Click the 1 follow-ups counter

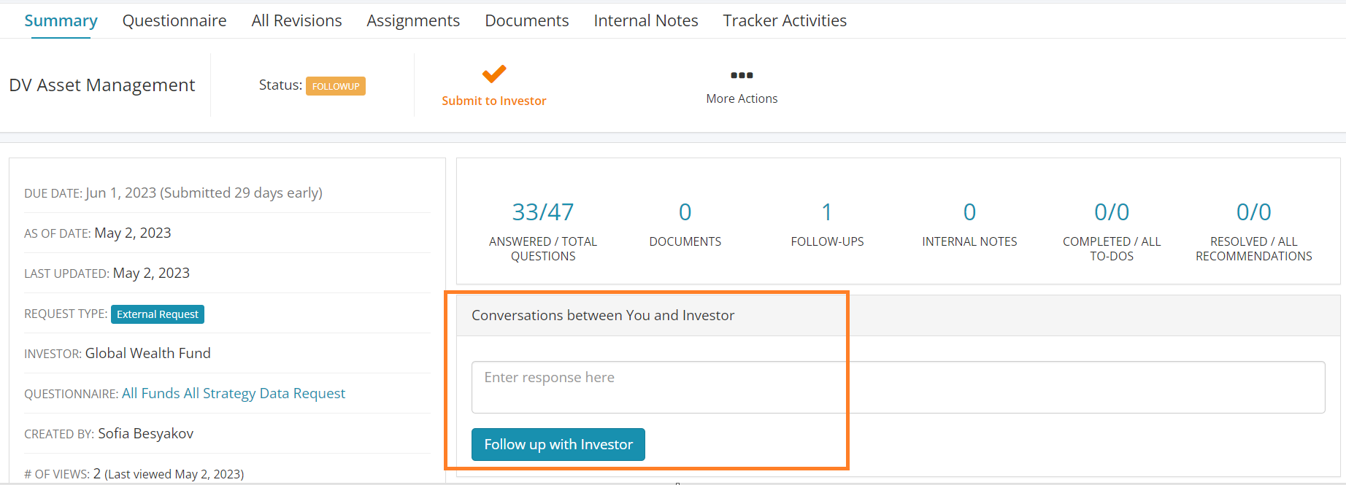(827, 212)
